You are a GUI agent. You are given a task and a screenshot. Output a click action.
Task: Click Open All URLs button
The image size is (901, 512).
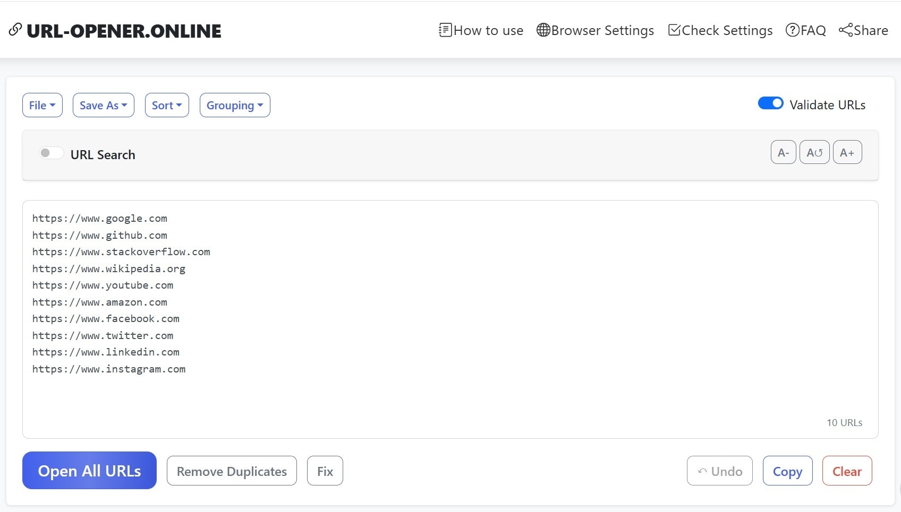point(89,471)
